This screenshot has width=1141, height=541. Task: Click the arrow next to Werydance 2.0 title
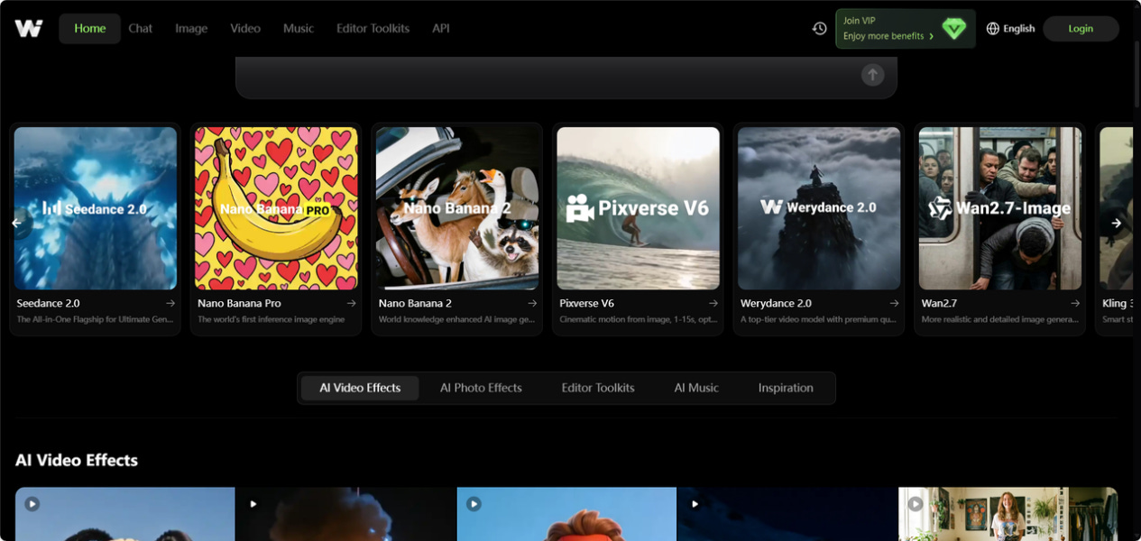tap(894, 304)
